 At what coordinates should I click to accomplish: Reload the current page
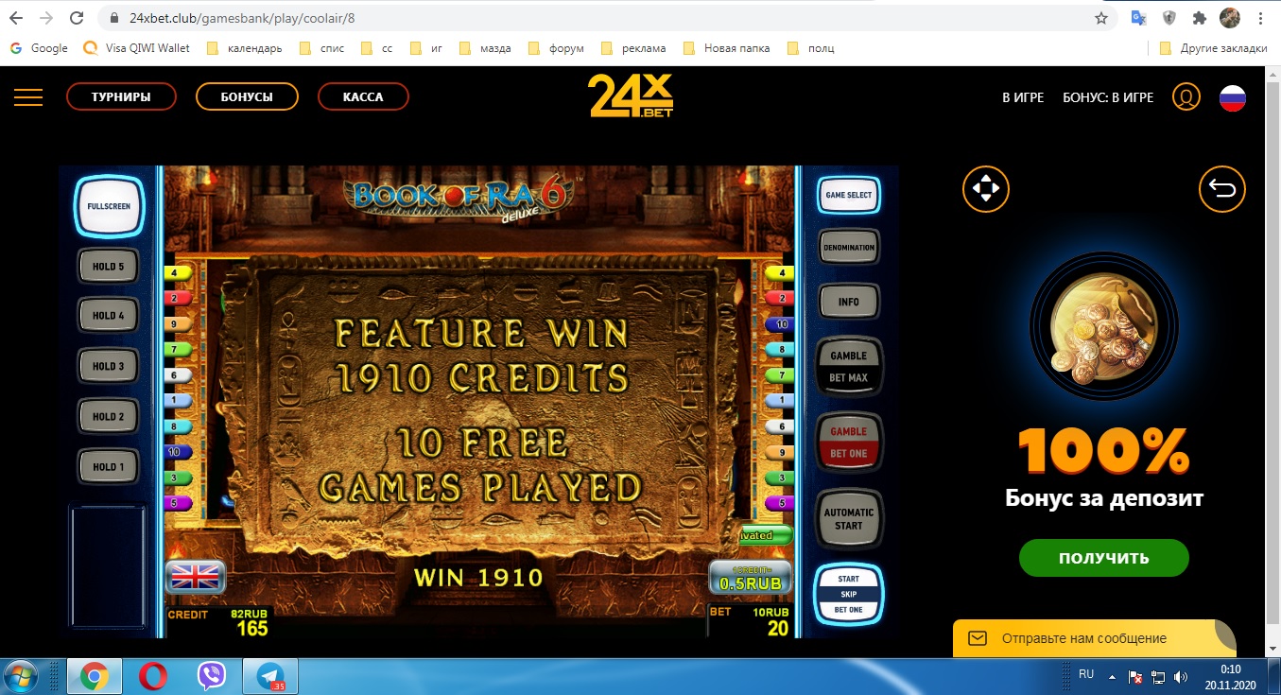(78, 18)
